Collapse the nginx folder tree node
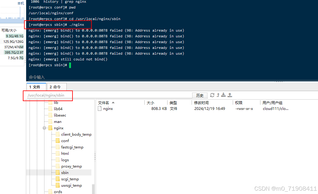This screenshot has width=318, height=194. [x=44, y=128]
